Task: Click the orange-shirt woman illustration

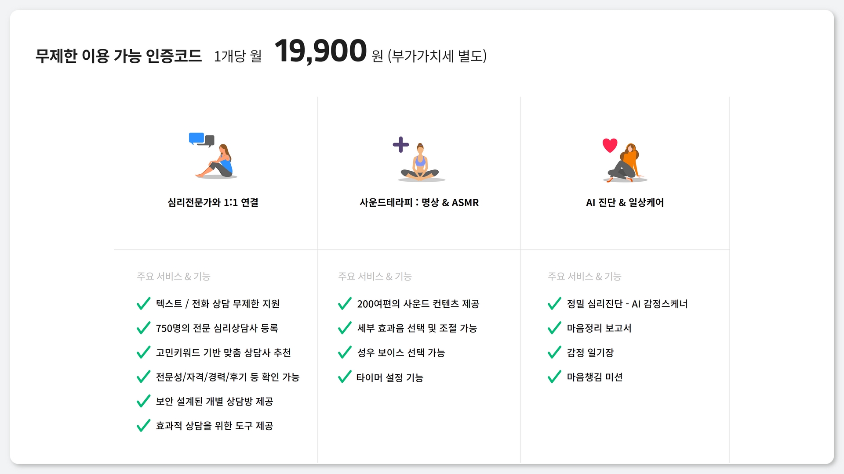Action: click(626, 163)
